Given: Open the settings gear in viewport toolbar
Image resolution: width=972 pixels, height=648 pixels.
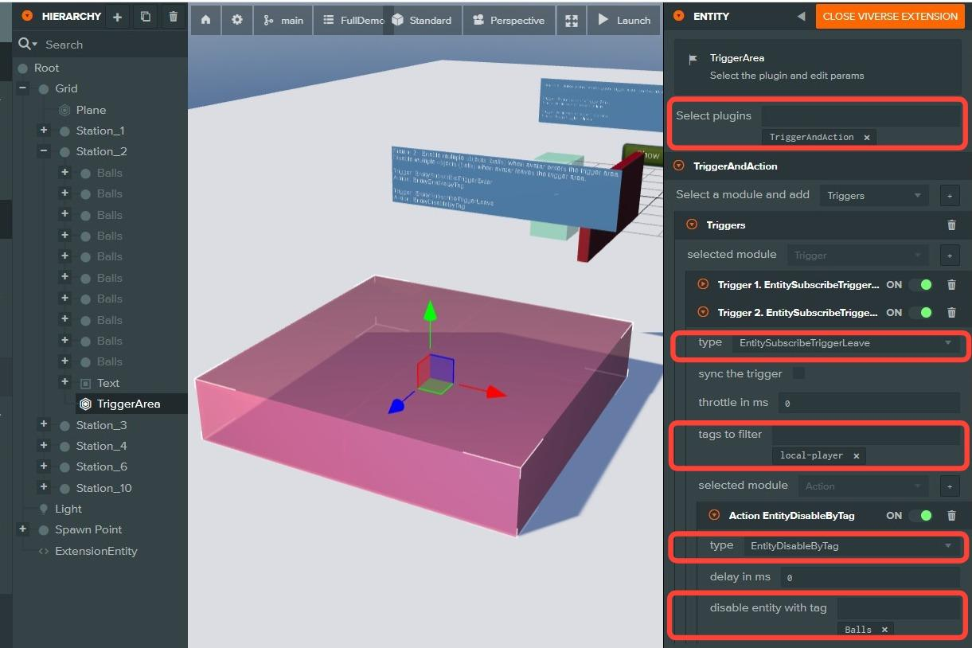Looking at the screenshot, I should 237,20.
